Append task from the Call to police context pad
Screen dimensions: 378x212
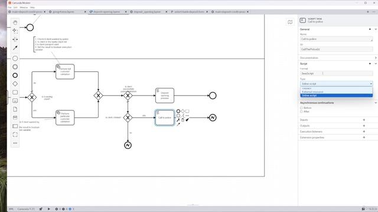[x=187, y=111]
